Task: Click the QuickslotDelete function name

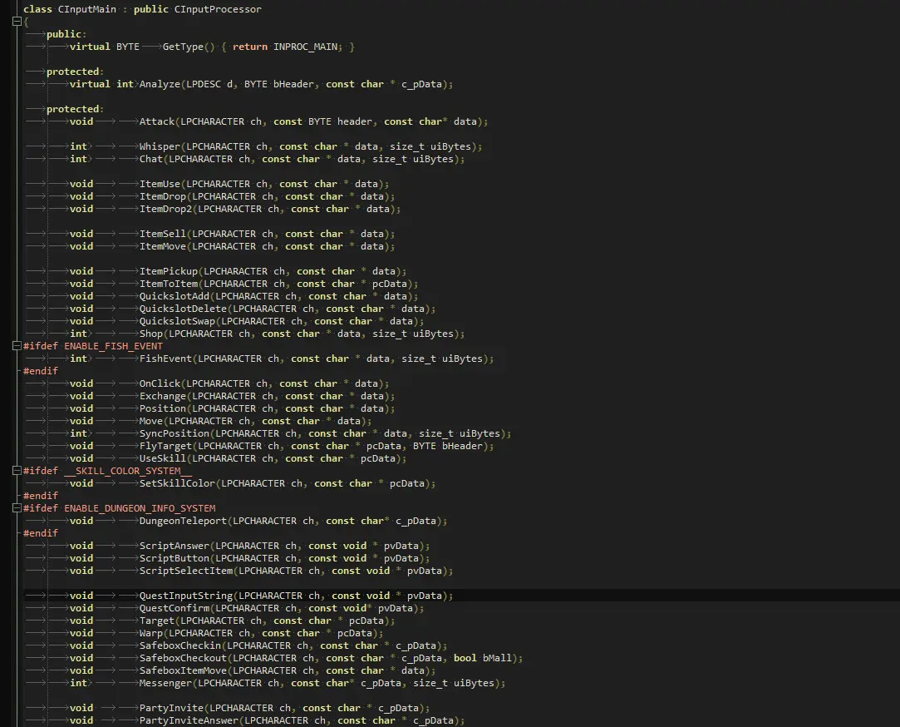Action: point(183,309)
